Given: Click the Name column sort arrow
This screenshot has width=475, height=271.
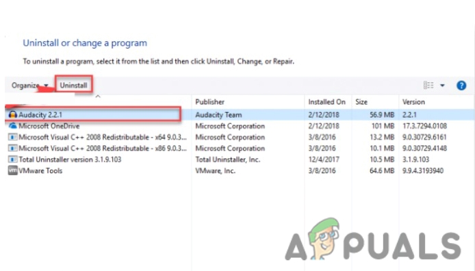Looking at the screenshot, I should pos(98,96).
